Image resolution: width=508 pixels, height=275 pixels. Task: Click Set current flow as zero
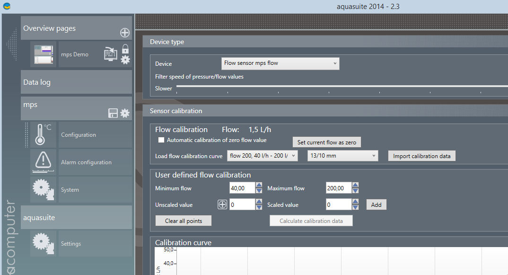tap(326, 142)
